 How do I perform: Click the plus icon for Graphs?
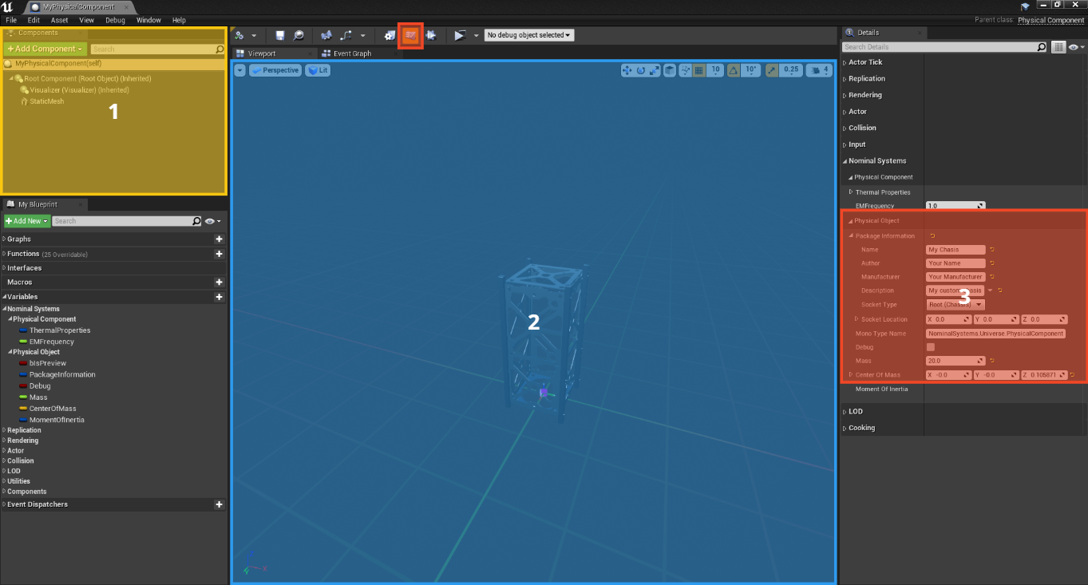click(219, 239)
